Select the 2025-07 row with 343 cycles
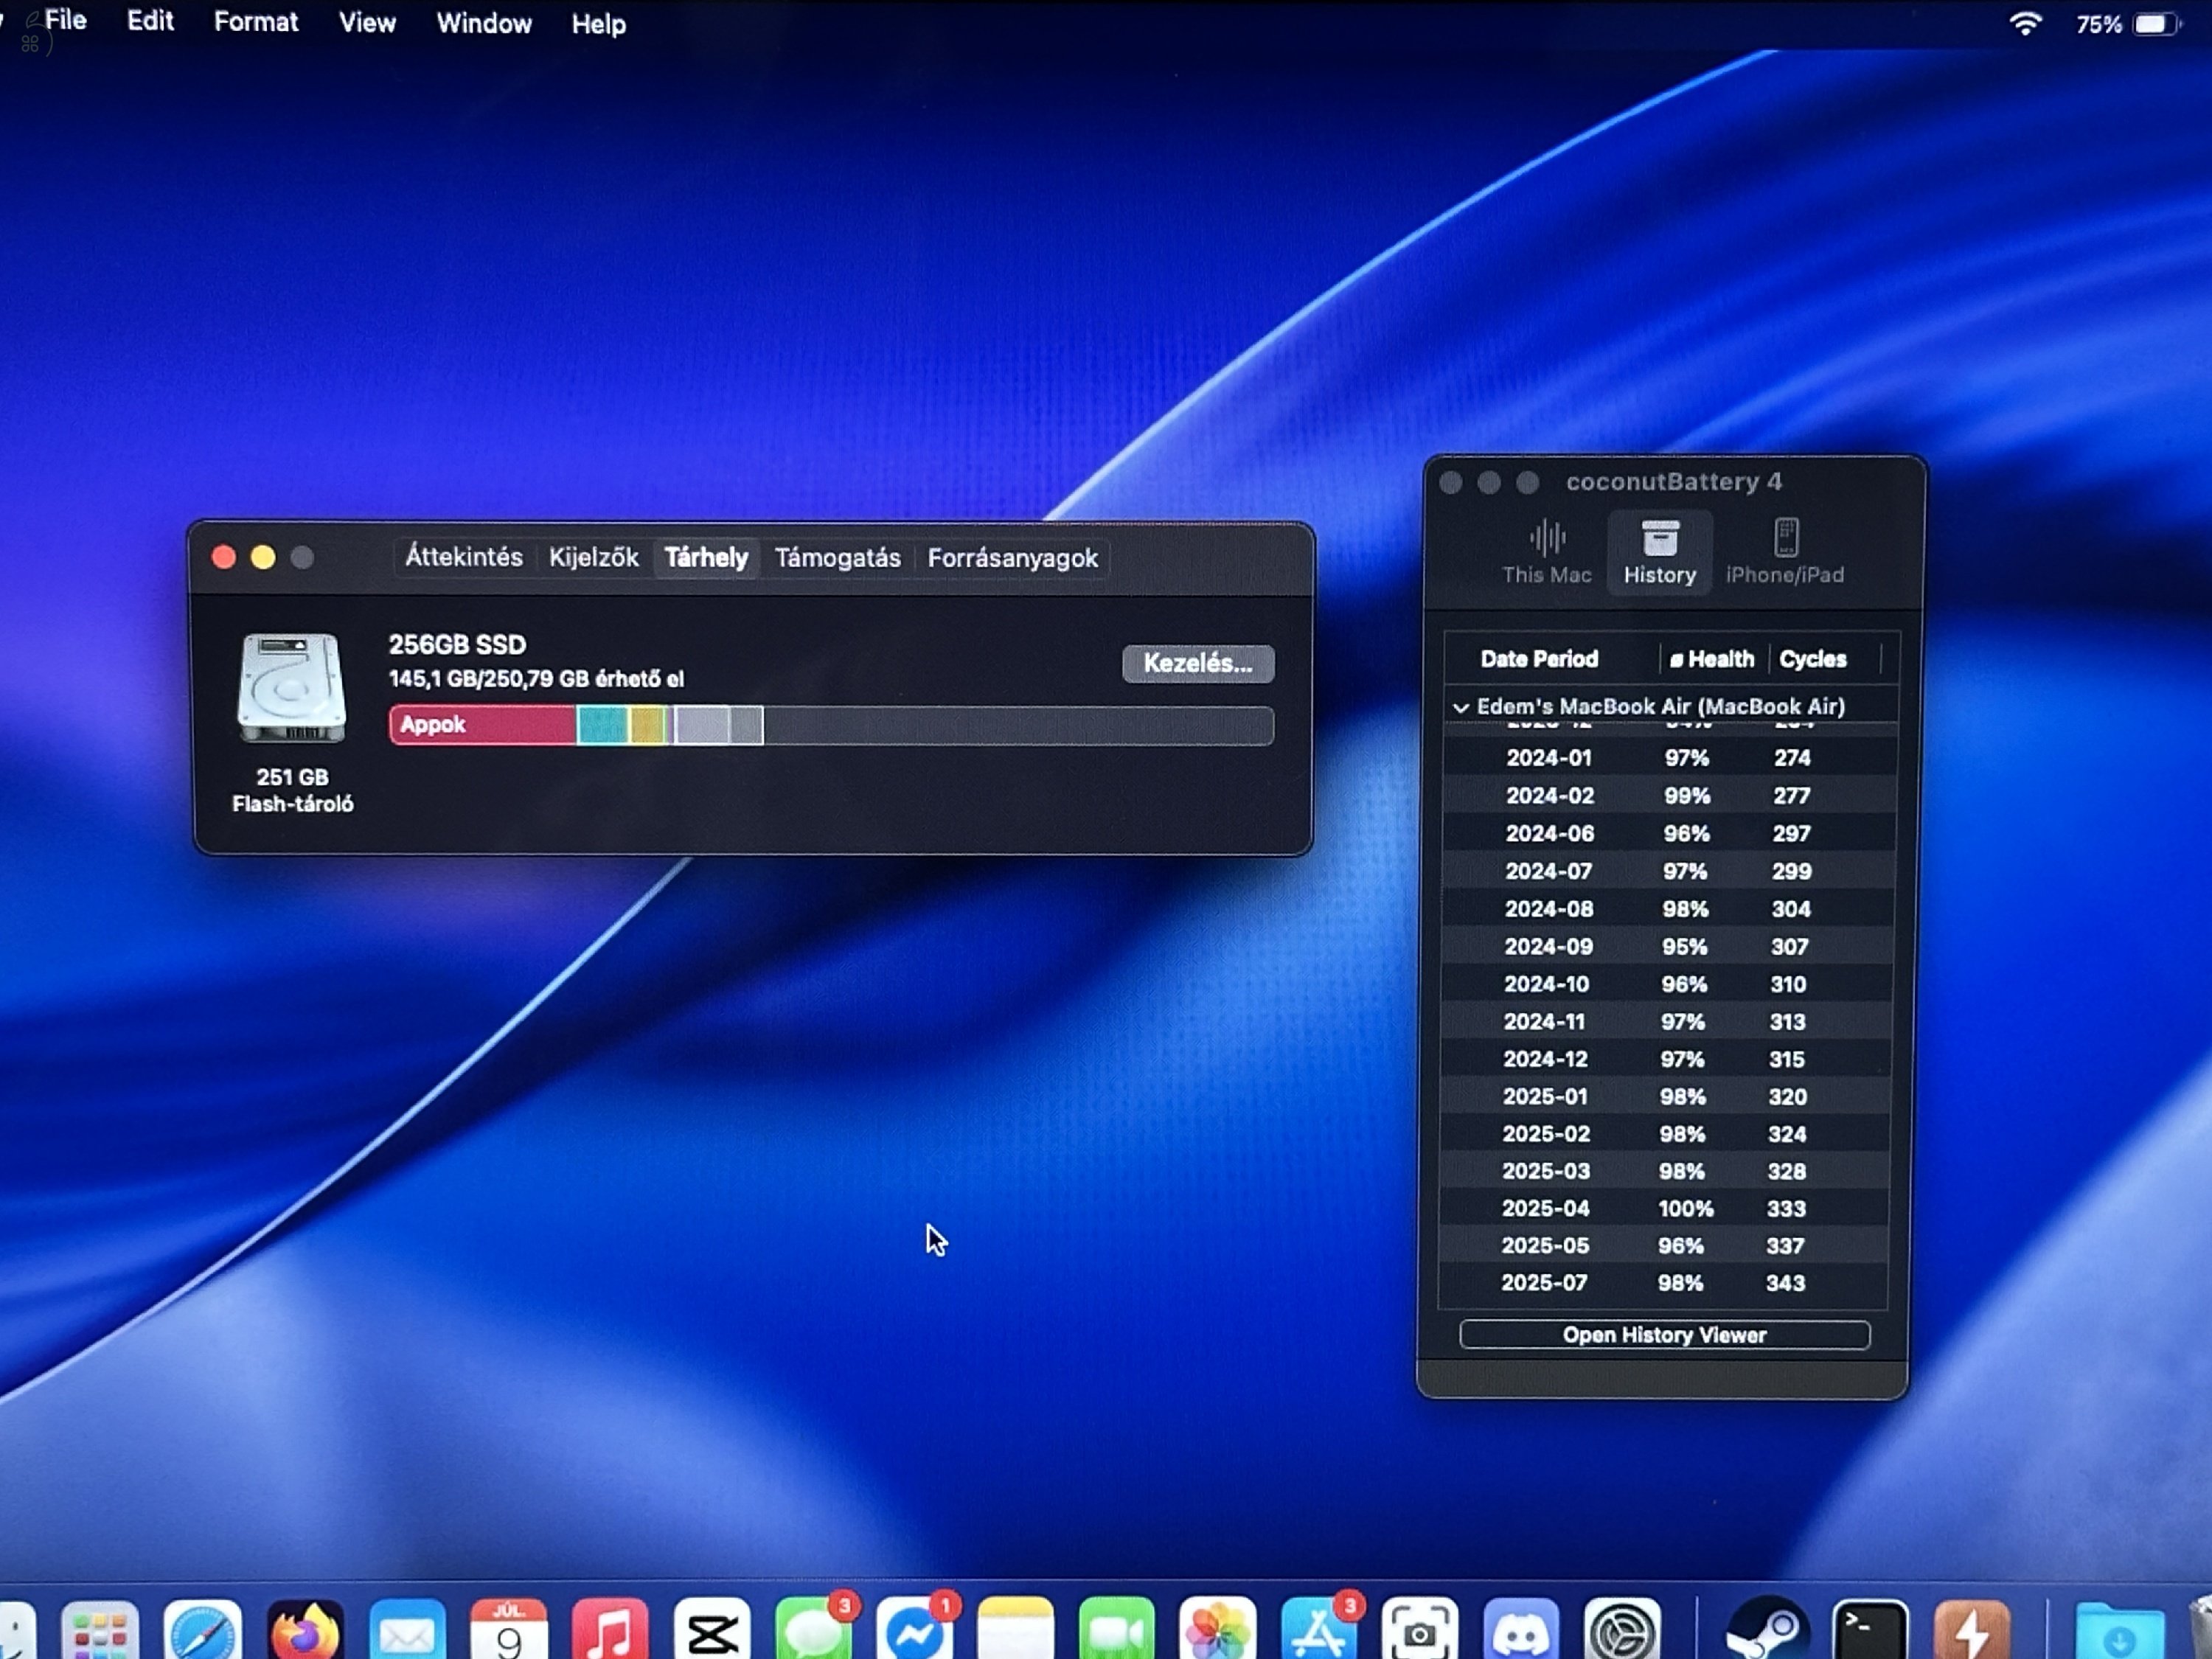The height and width of the screenshot is (1659, 2212). pos(1663,1282)
